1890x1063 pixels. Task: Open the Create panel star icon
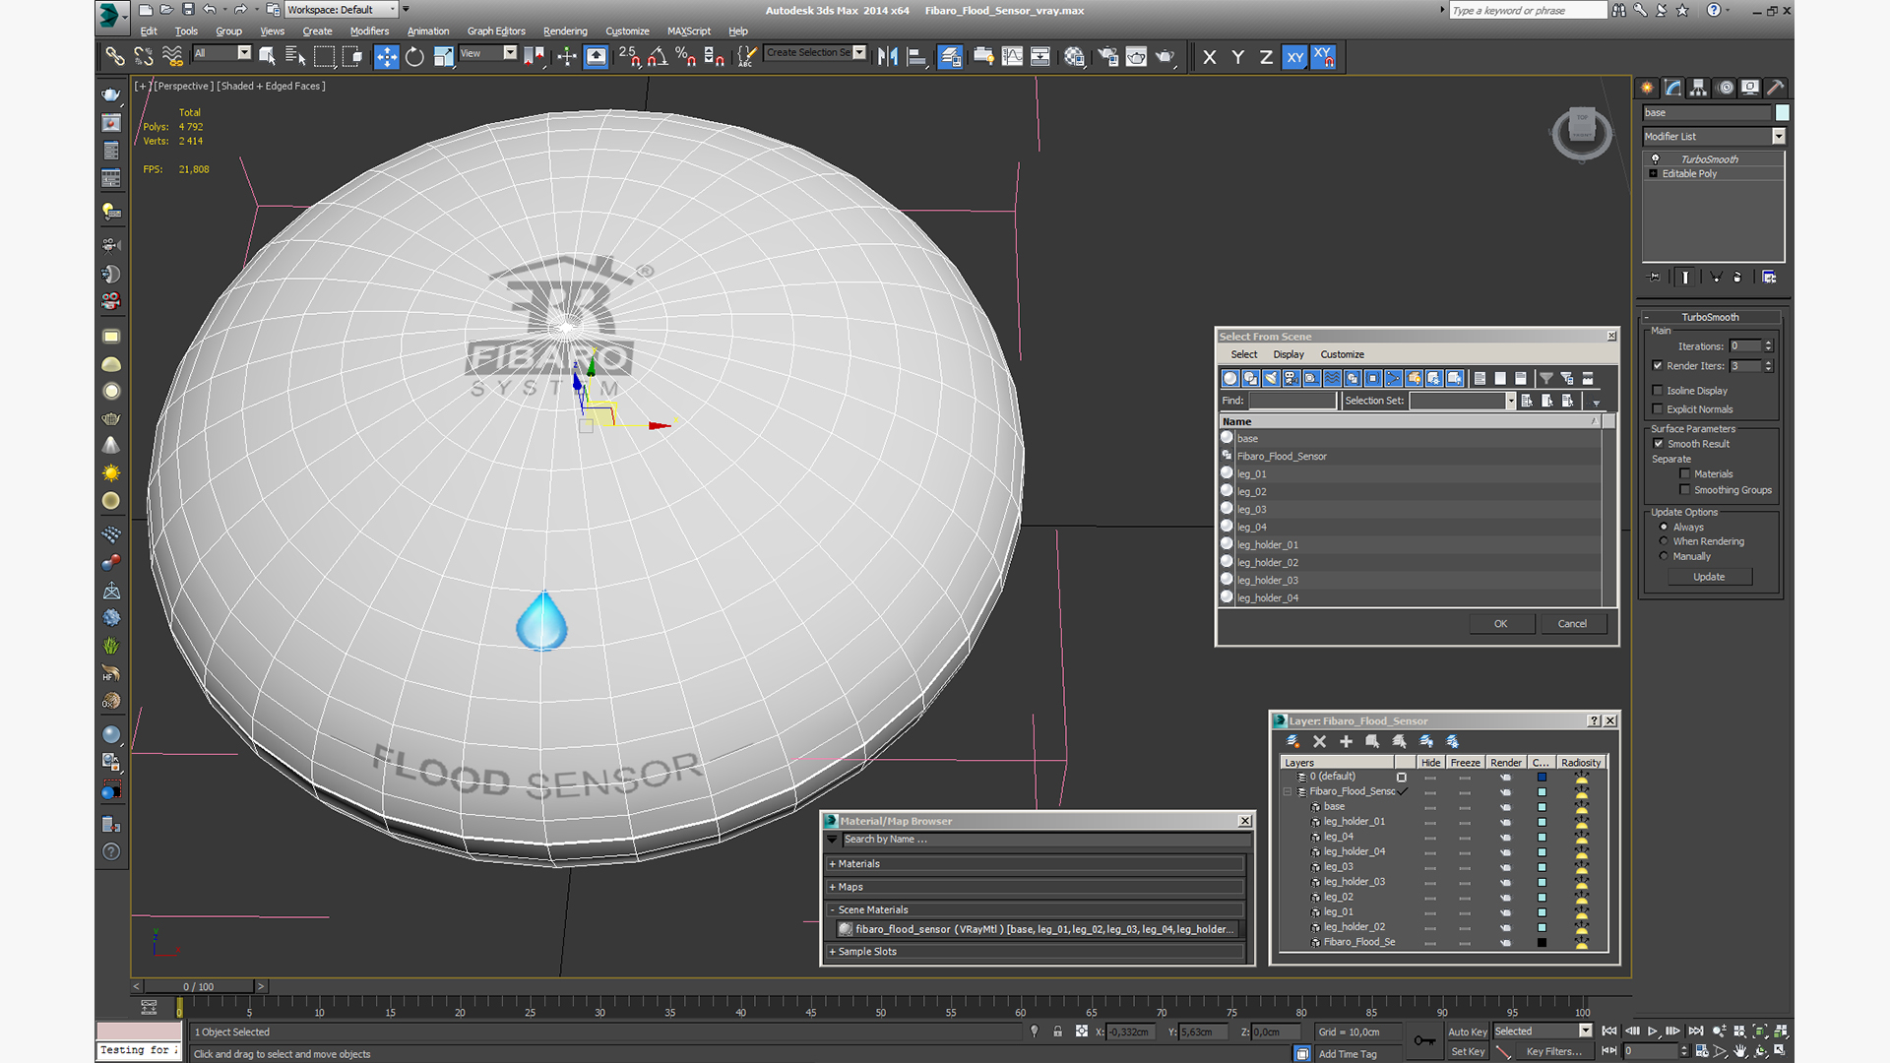coord(1647,88)
